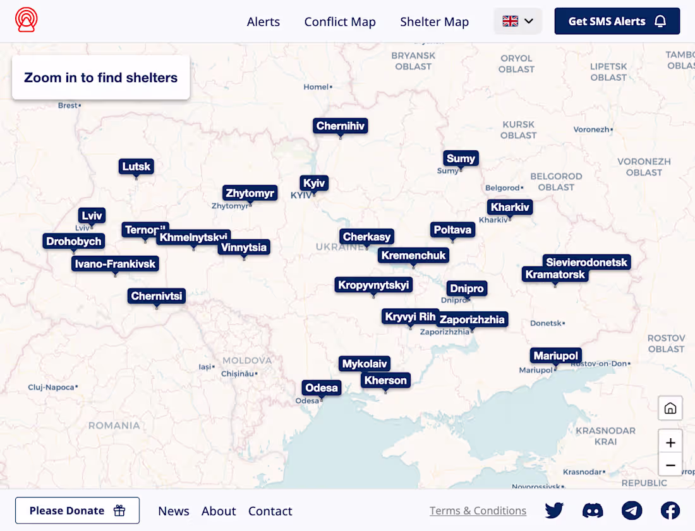Switch to the Alerts page
Viewport: 695px width, 531px height.
(263, 21)
